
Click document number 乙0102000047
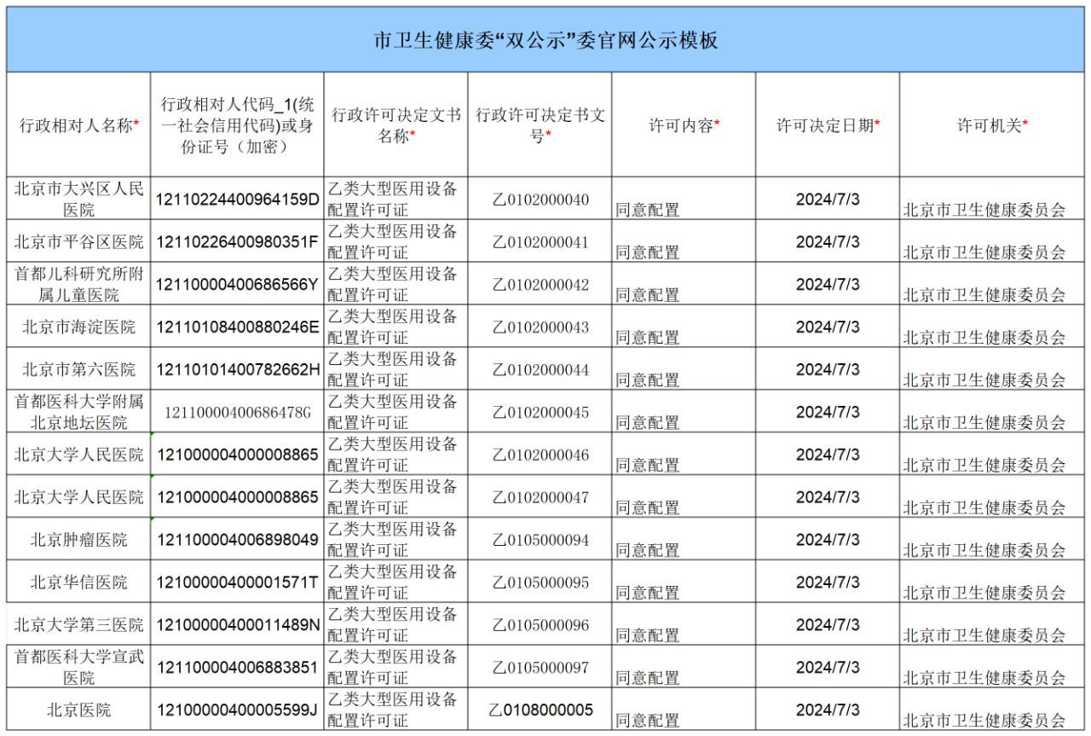point(540,497)
